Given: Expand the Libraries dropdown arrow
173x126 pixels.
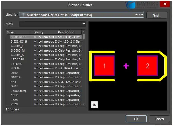Looking at the screenshot, I should [x=137, y=15].
